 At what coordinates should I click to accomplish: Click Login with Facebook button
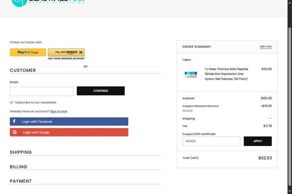tap(69, 121)
